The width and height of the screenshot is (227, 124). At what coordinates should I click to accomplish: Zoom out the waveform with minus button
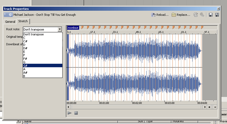point(215,107)
